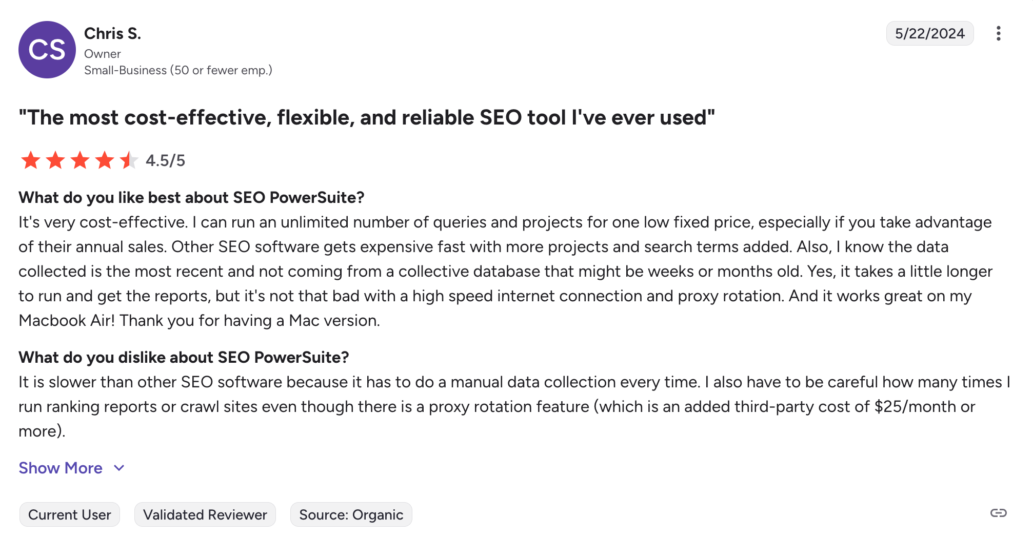Click the review title about cost-effective SEO tool
Image resolution: width=1033 pixels, height=538 pixels.
pyautogui.click(x=367, y=118)
